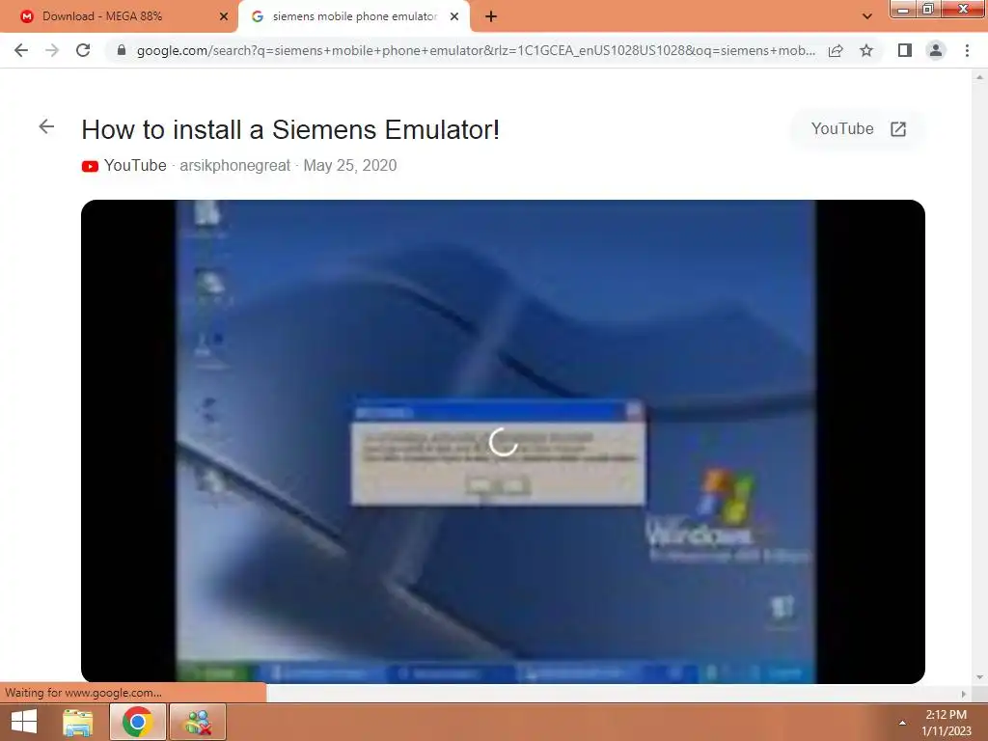Open the browser side panel
Image resolution: width=988 pixels, height=741 pixels.
905,50
